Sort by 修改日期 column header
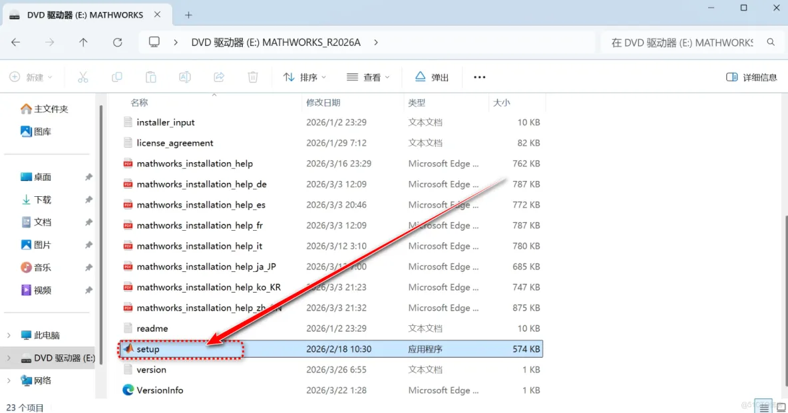Image resolution: width=788 pixels, height=413 pixels. click(323, 102)
